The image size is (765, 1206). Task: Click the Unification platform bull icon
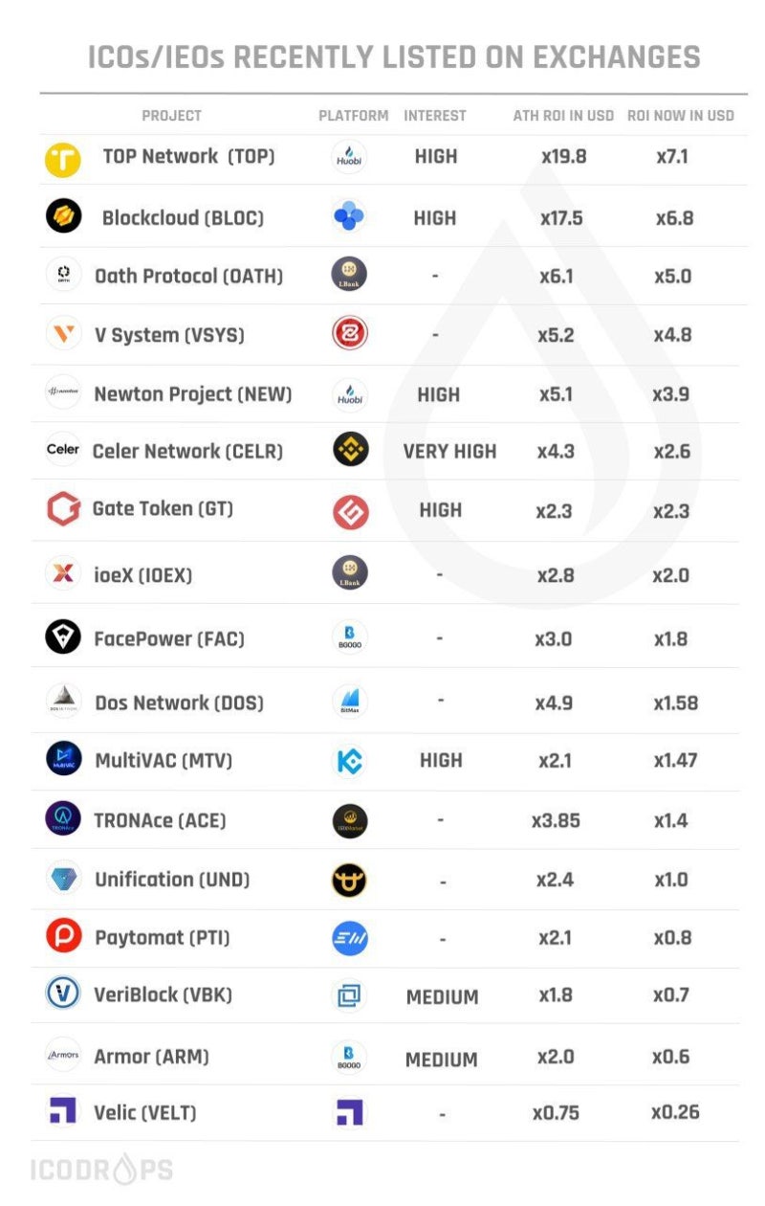[350, 880]
